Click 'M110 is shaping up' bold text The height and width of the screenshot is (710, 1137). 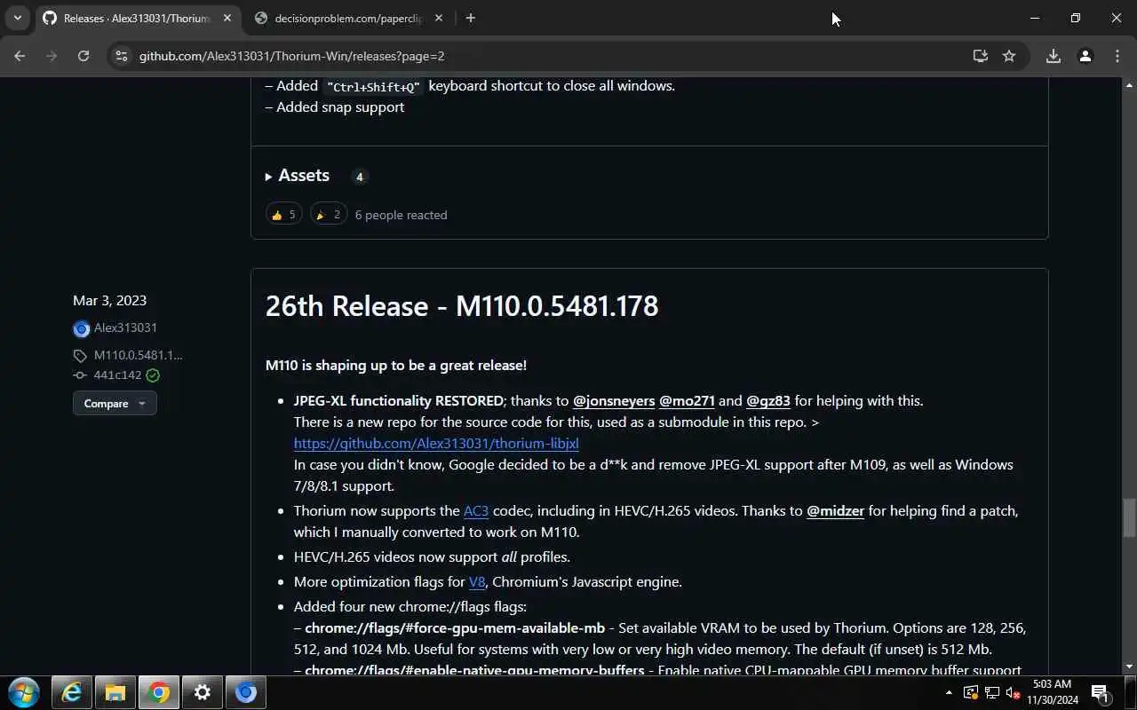(x=396, y=366)
